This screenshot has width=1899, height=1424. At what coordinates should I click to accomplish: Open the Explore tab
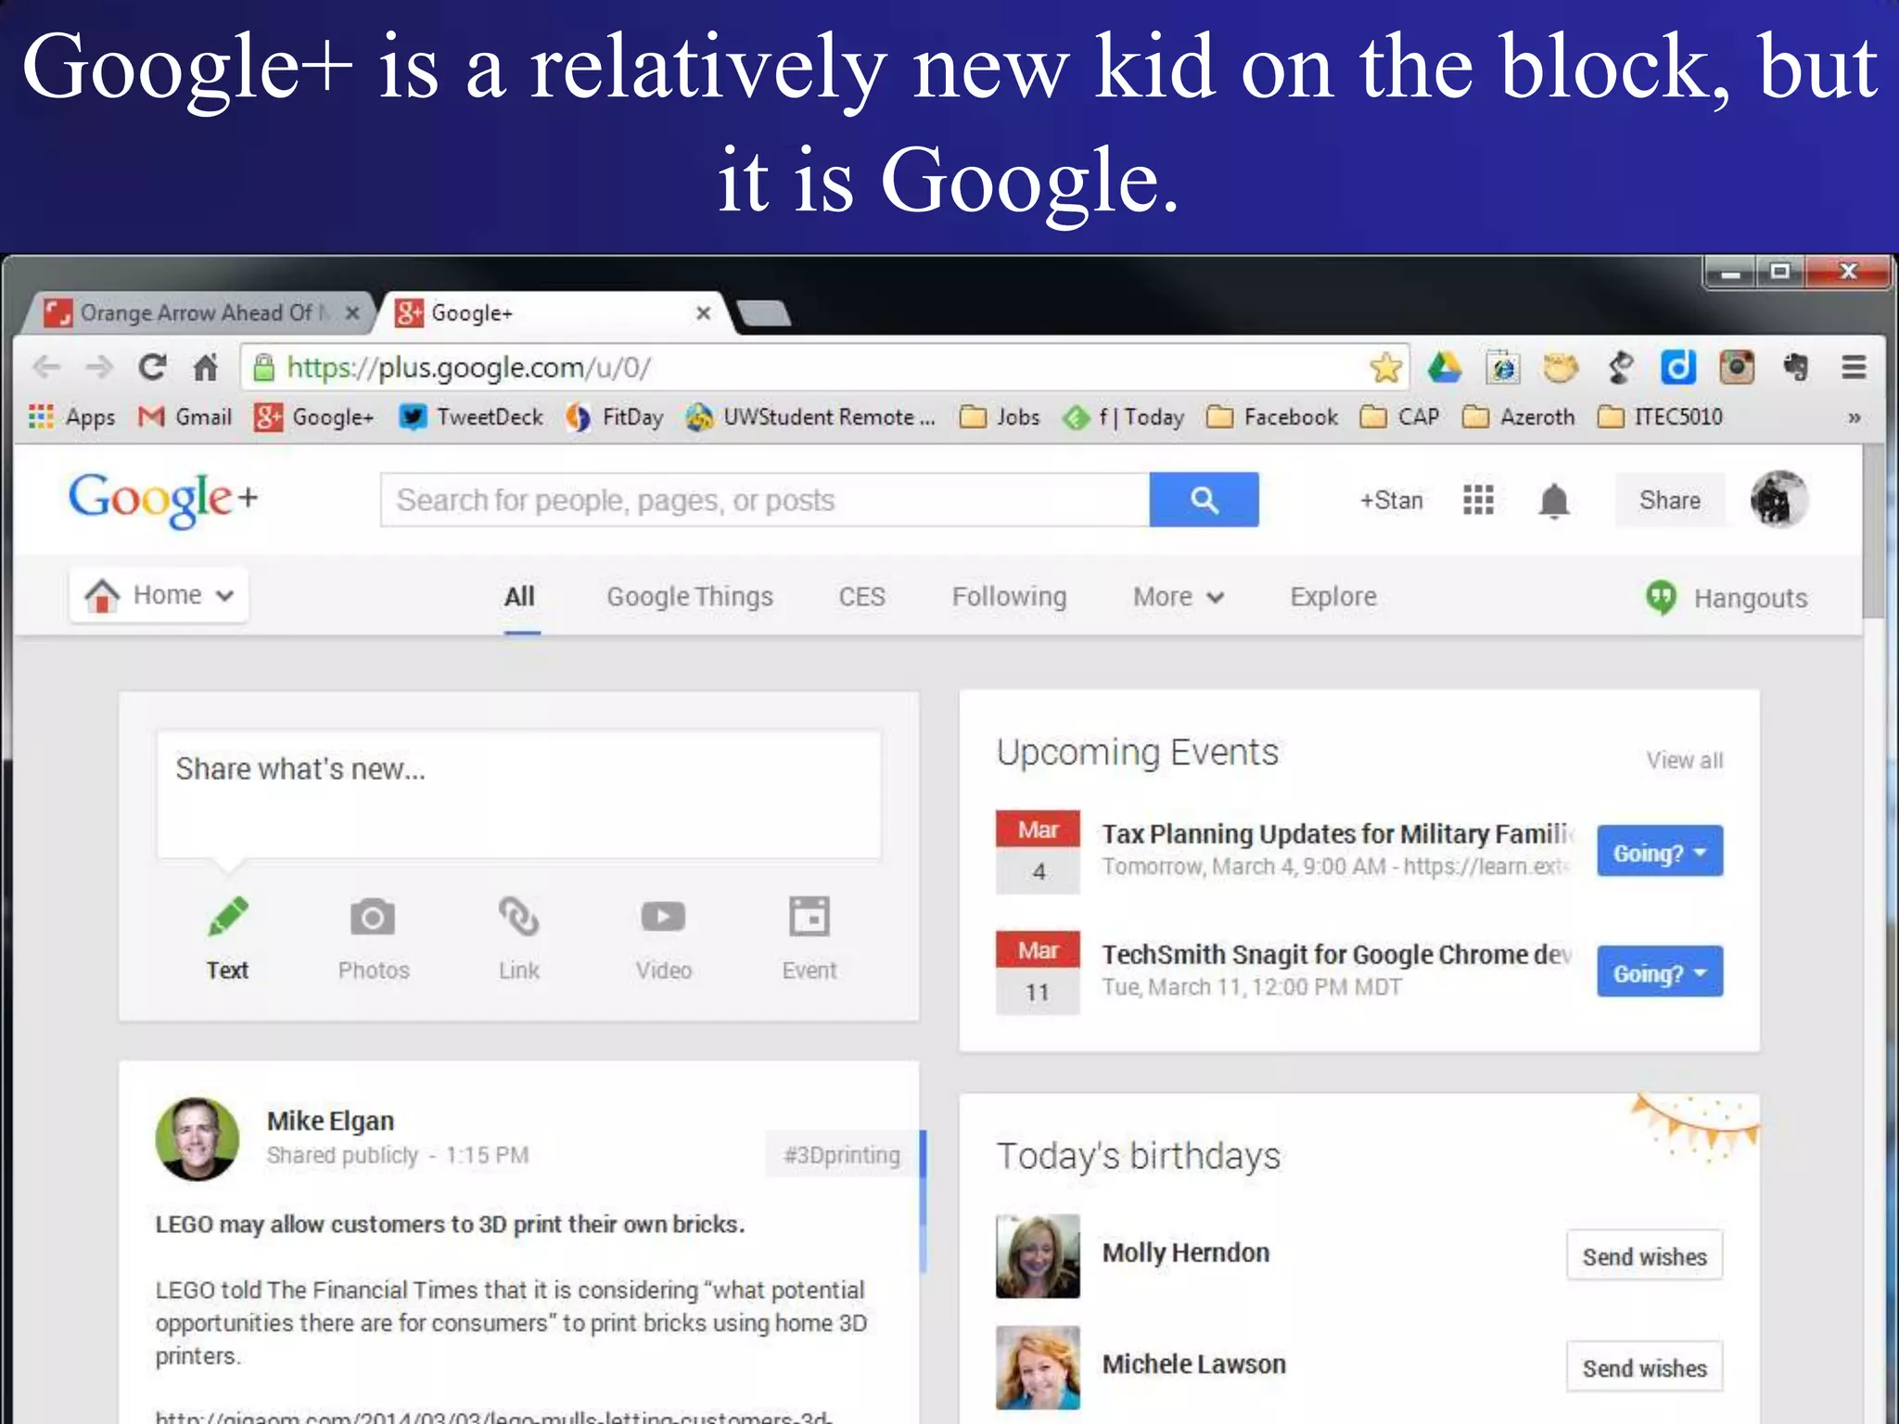(x=1333, y=597)
